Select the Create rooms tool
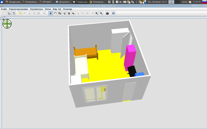The height and width of the screenshot is (129, 207). [64, 13]
